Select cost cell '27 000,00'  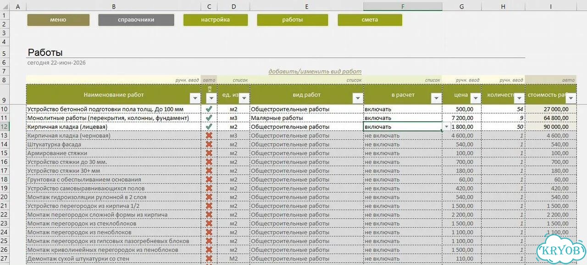[x=550, y=109]
